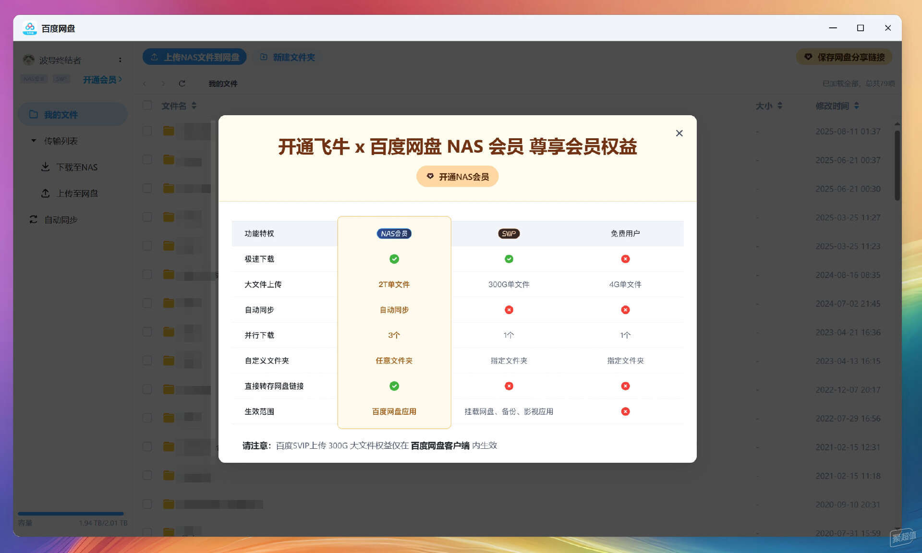
Task: Open 自动同步 in sidebar
Action: pos(54,220)
